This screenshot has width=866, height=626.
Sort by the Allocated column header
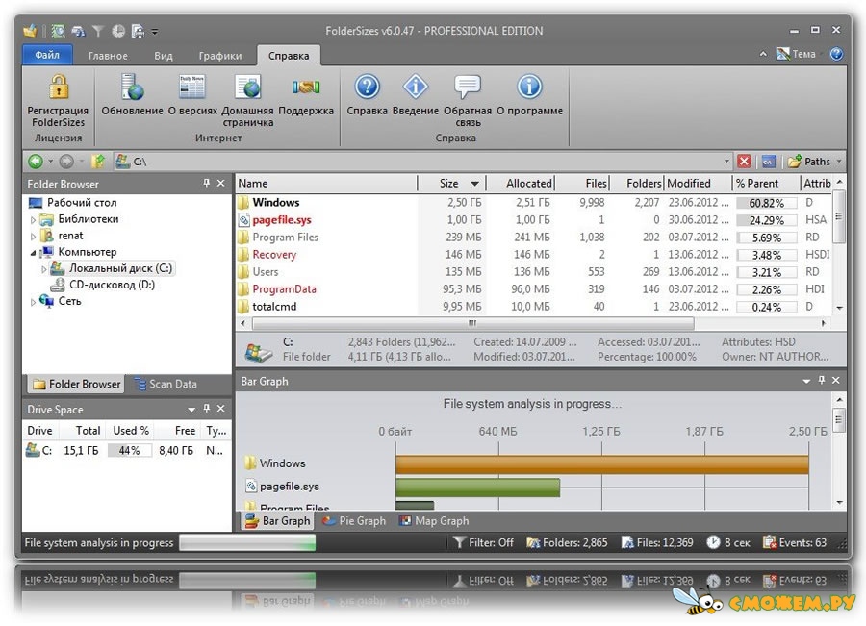pyautogui.click(x=521, y=183)
